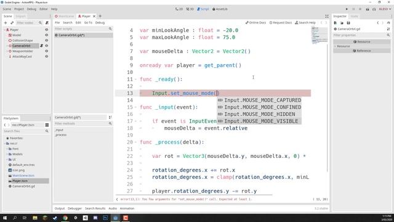This screenshot has width=394, height=222.
Task: Run the project with the play button
Action: click(x=347, y=9)
